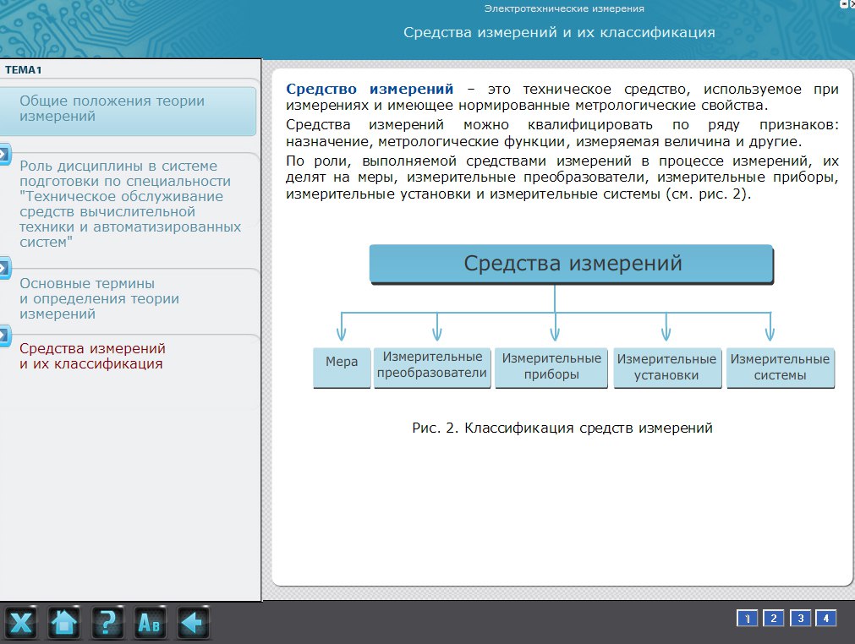Go to home via house icon

(x=64, y=624)
